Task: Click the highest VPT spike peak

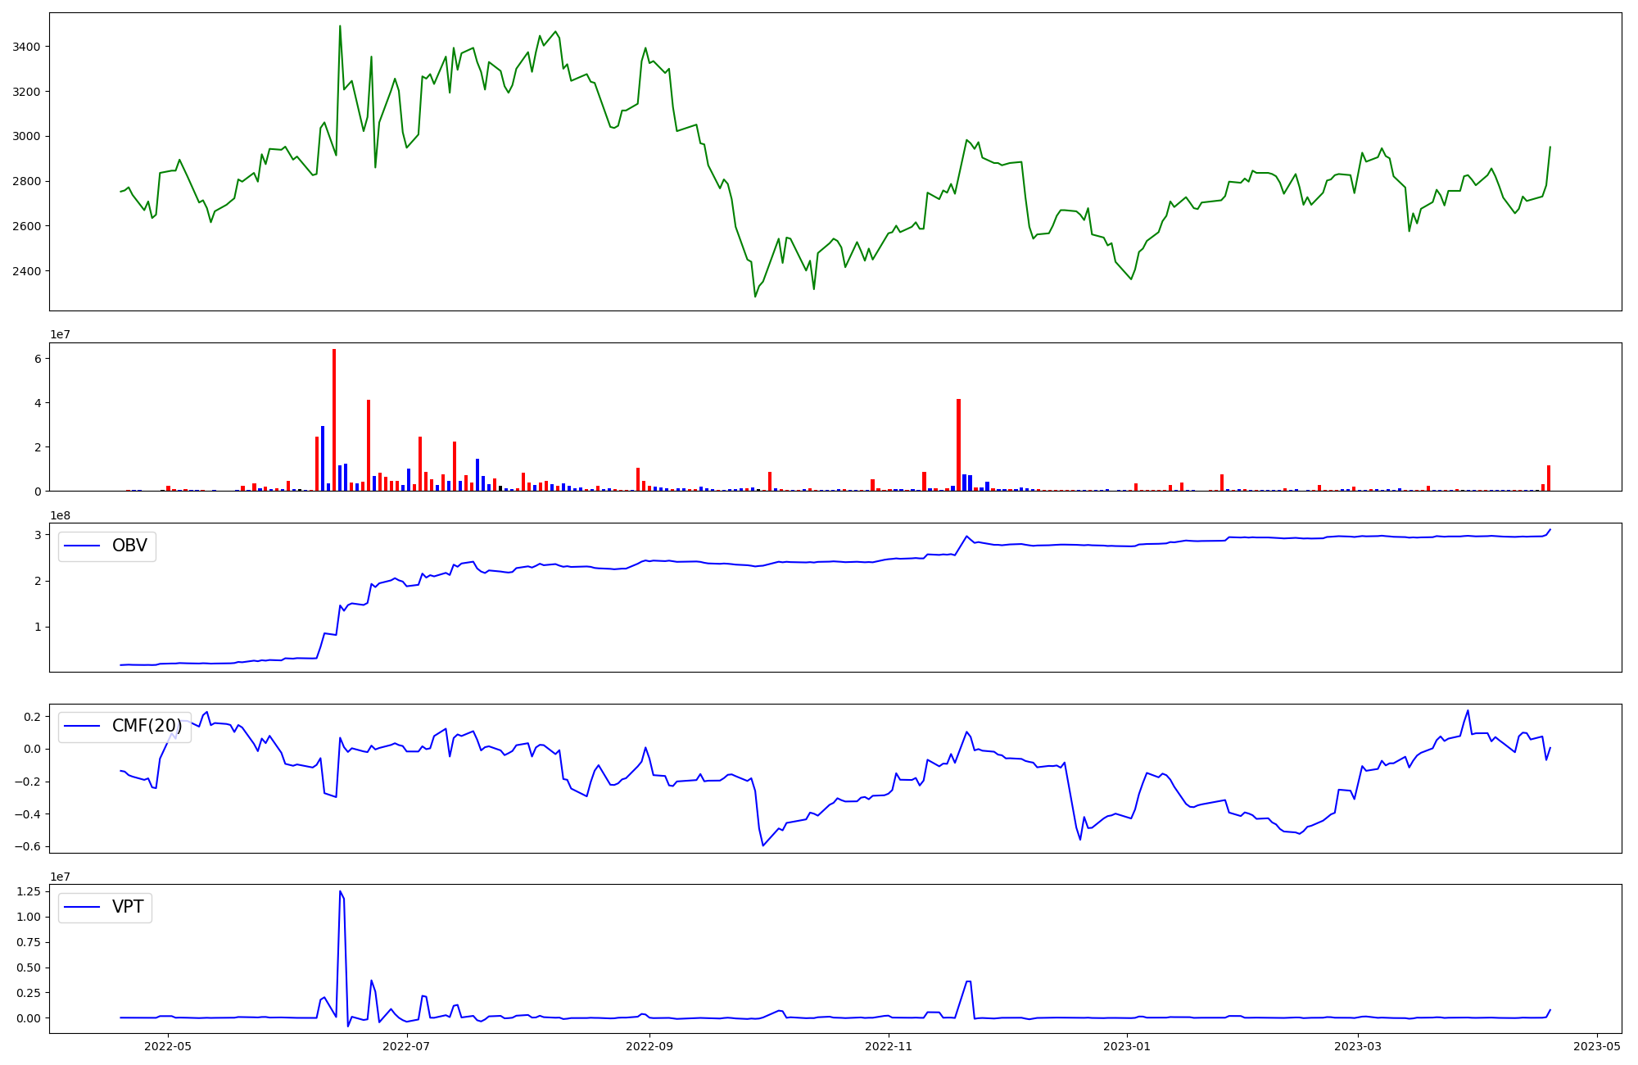Action: 340,892
